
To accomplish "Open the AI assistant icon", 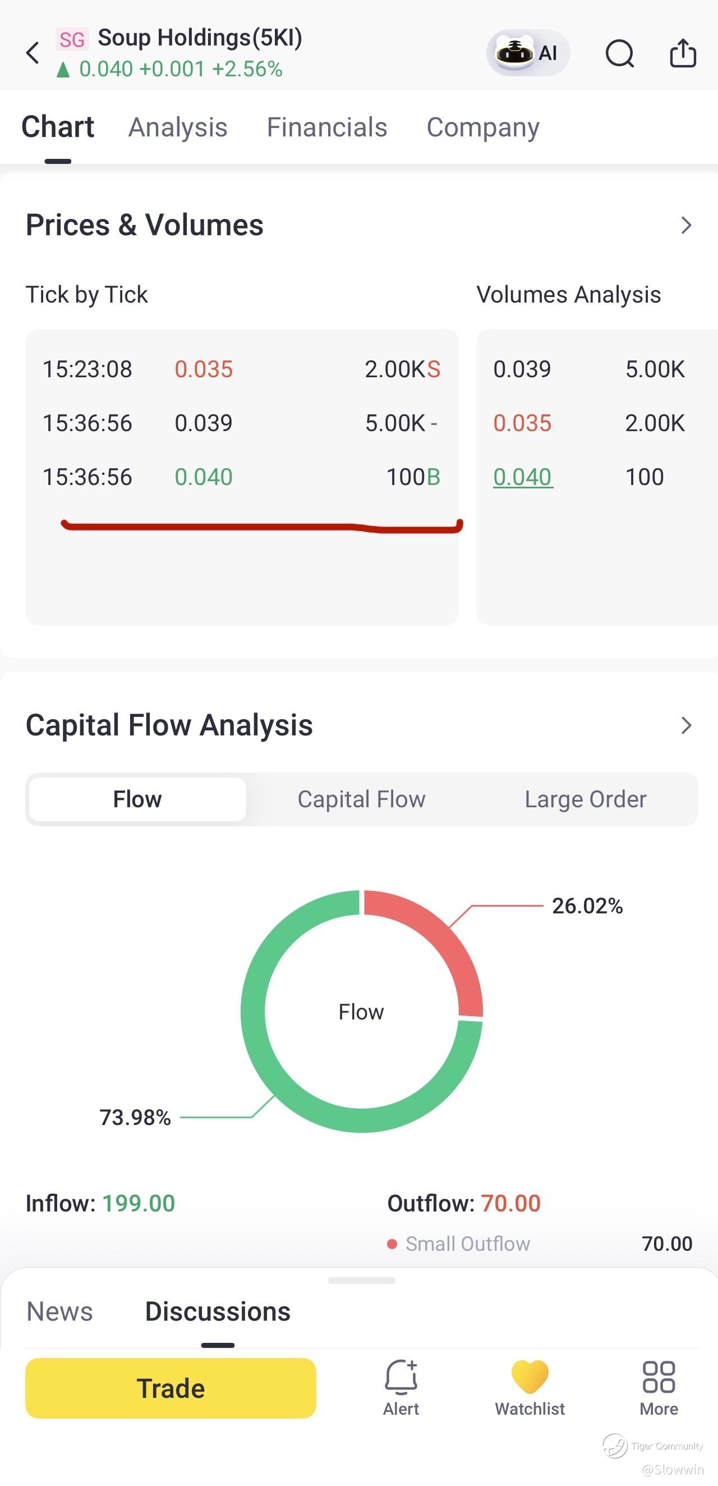I will tap(528, 53).
